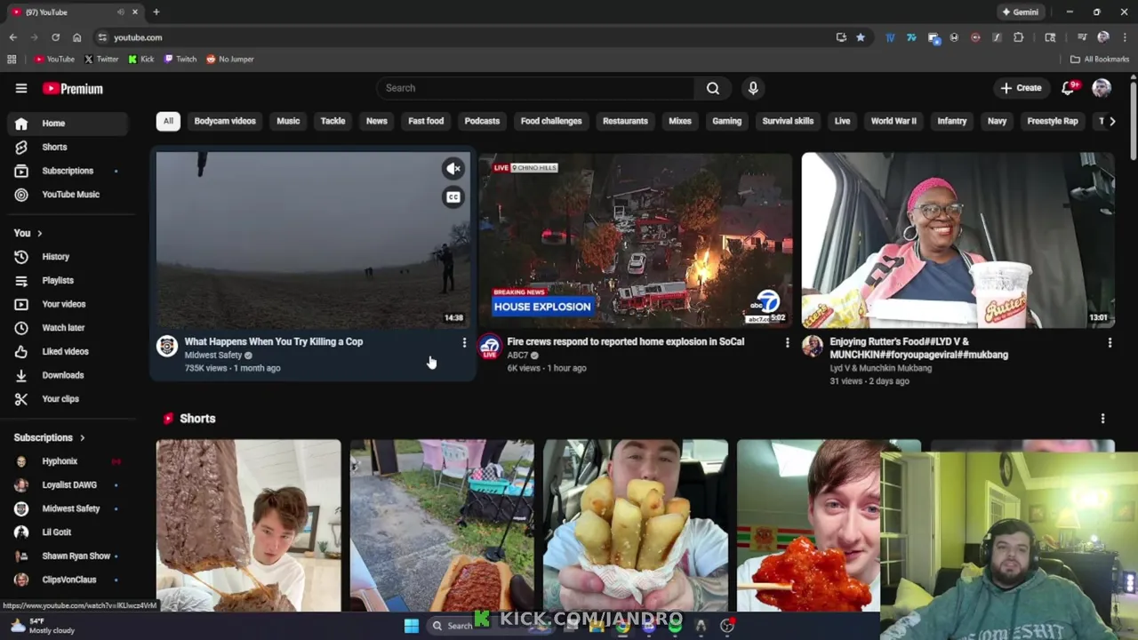The height and width of the screenshot is (640, 1138).
Task: Open Shawn Ryan Show subscription
Action: 68,556
